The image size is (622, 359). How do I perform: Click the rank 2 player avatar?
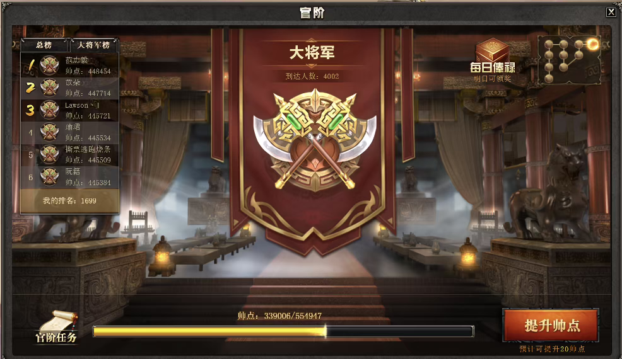(50, 88)
